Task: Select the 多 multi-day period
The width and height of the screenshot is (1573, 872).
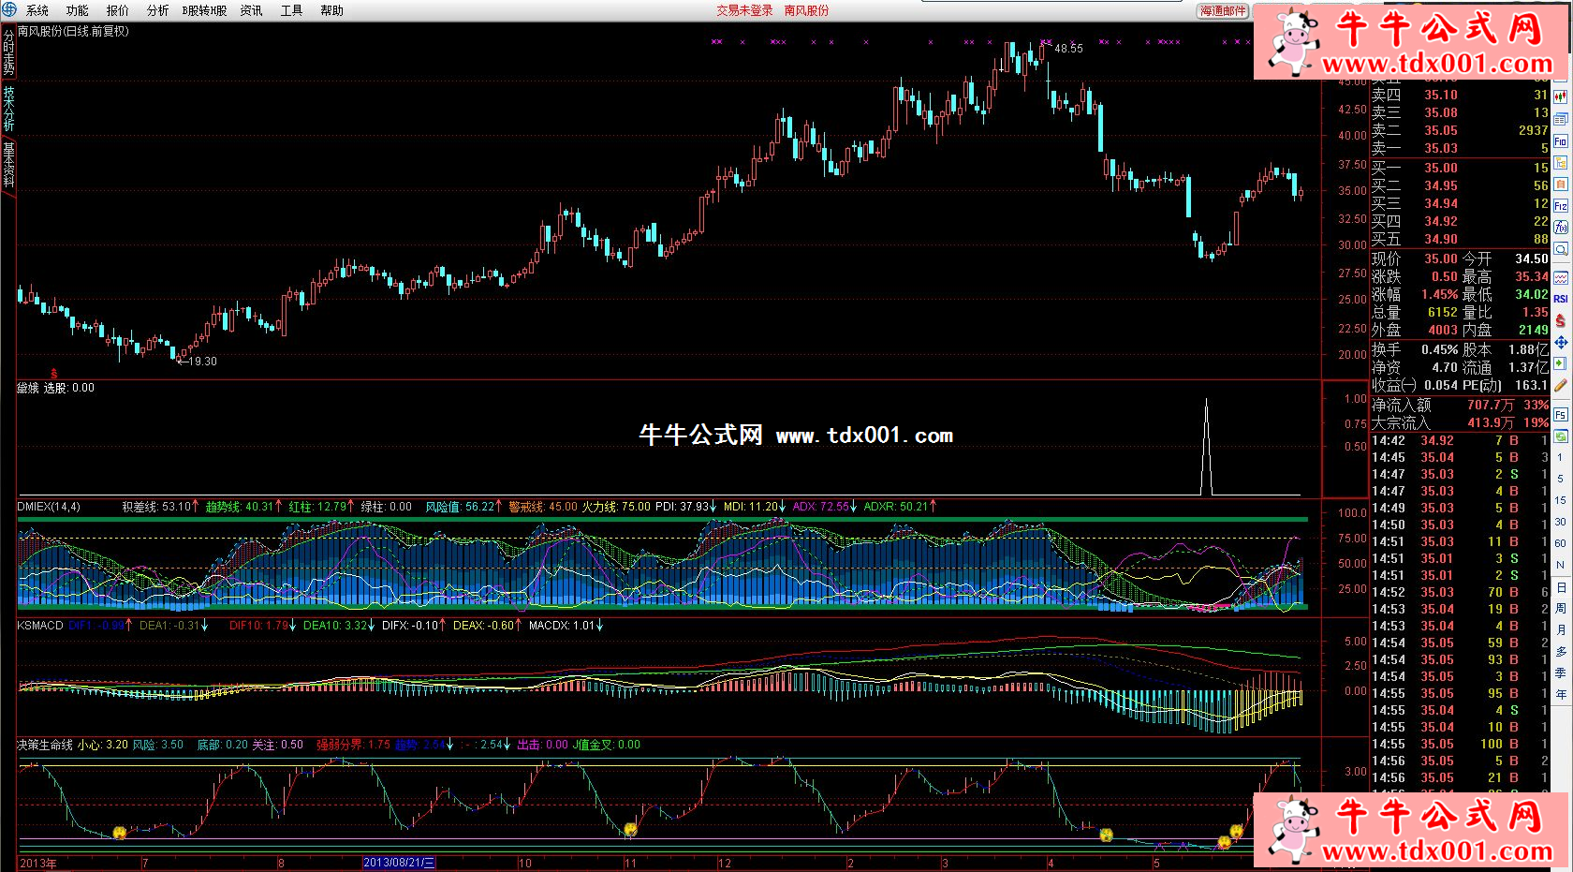Action: [x=1561, y=652]
